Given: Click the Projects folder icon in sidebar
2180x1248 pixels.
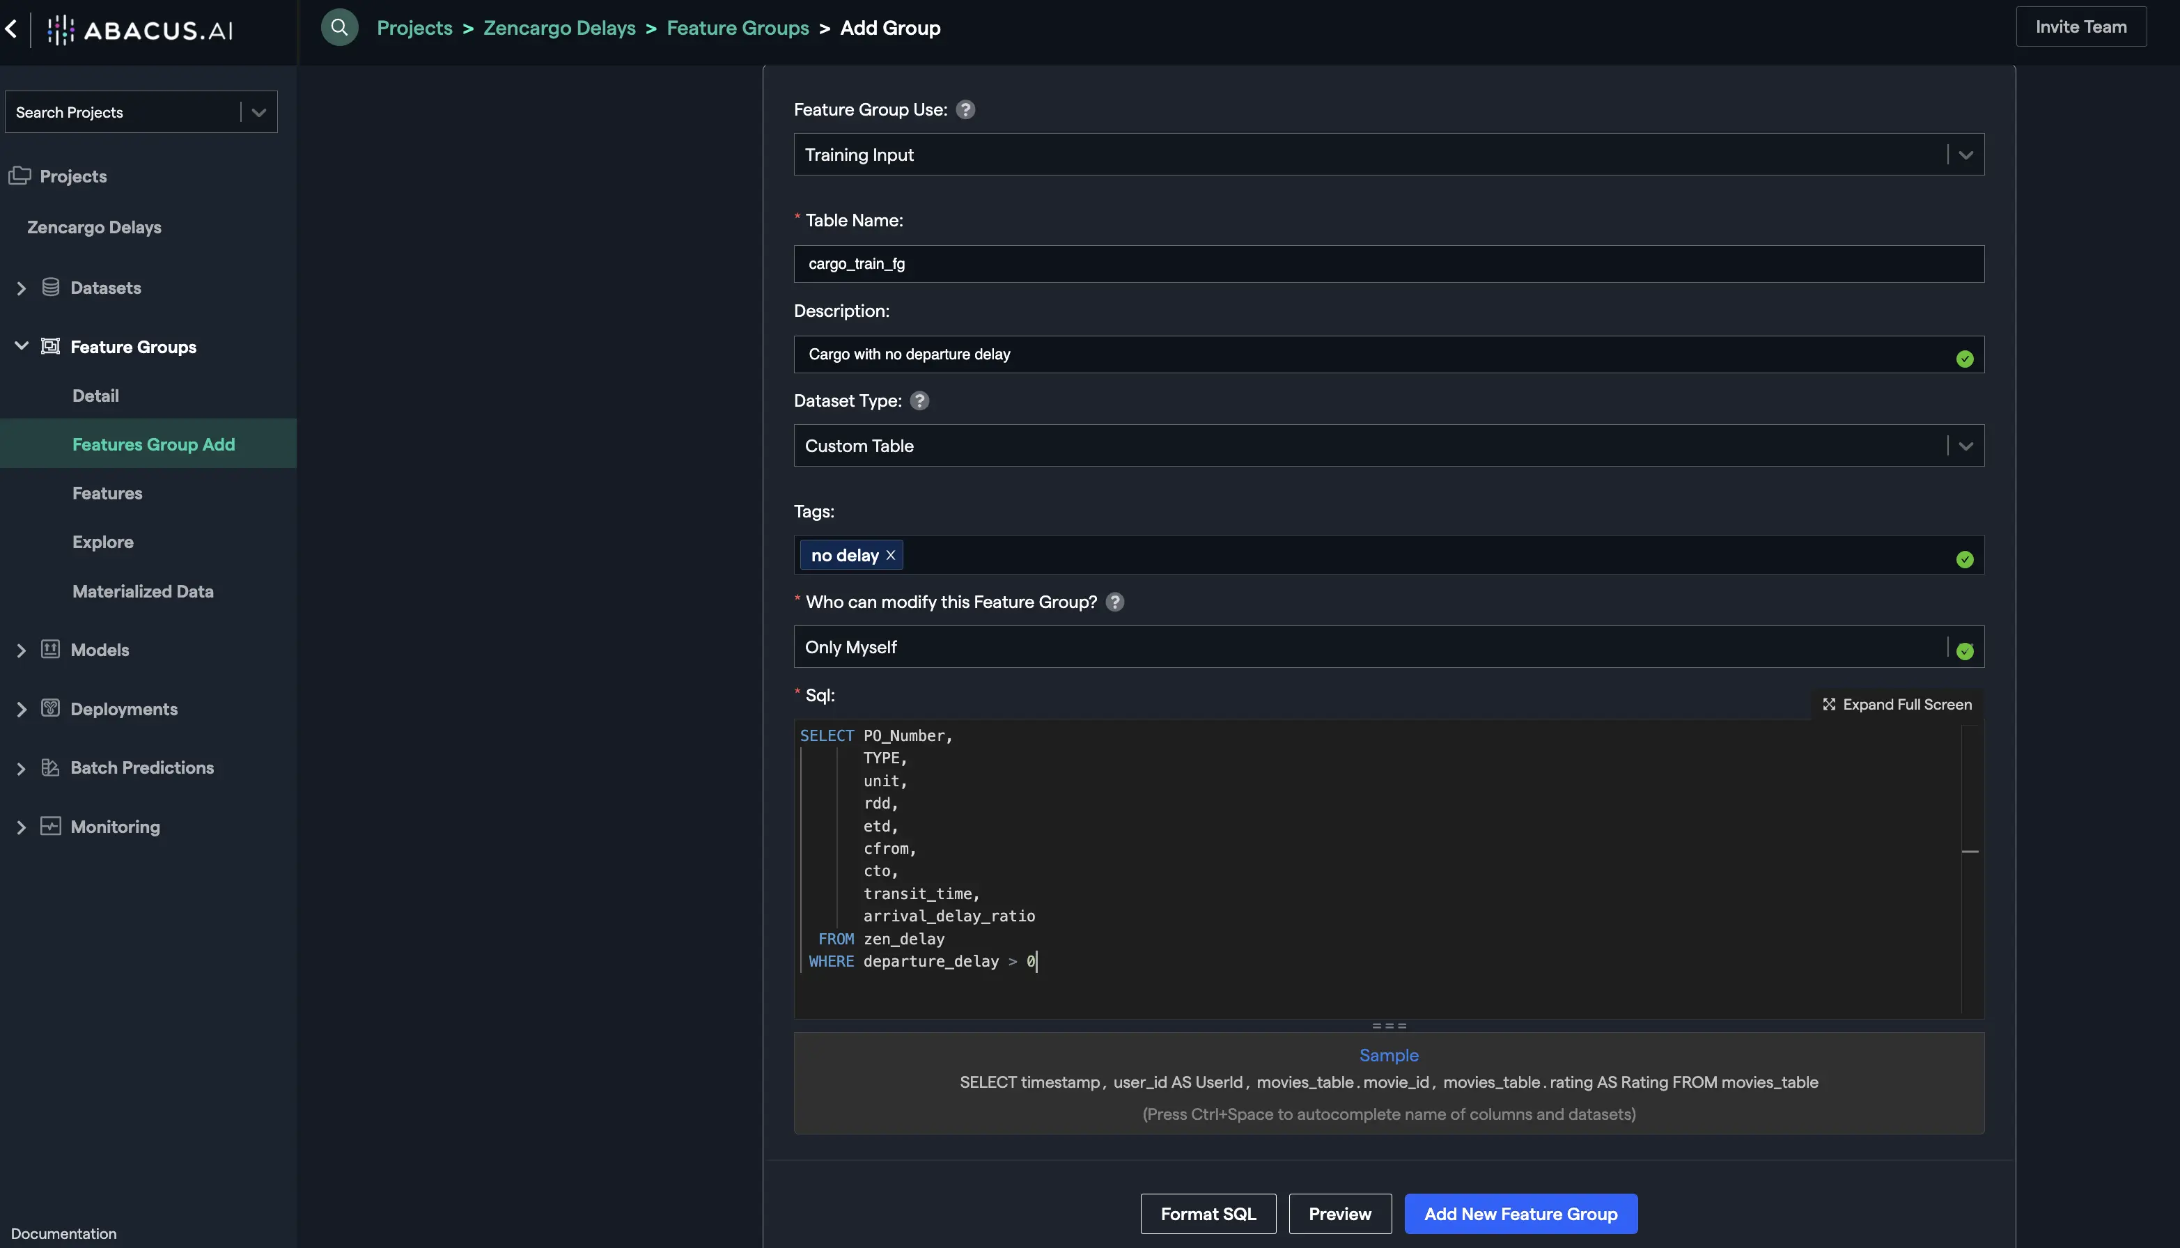Looking at the screenshot, I should [20, 175].
